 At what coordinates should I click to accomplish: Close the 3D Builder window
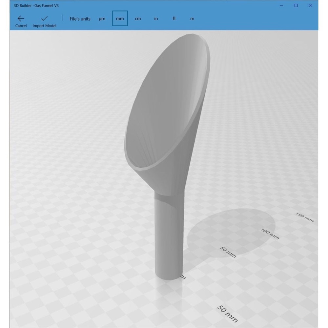click(x=311, y=6)
